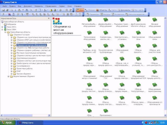Expand the Сборники на монтаж оборудования node

[11, 45]
